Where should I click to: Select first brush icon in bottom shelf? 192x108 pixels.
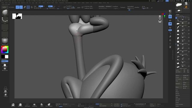pos(13,105)
